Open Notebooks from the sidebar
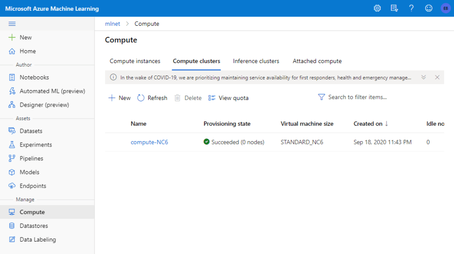454x254 pixels. tap(34, 77)
